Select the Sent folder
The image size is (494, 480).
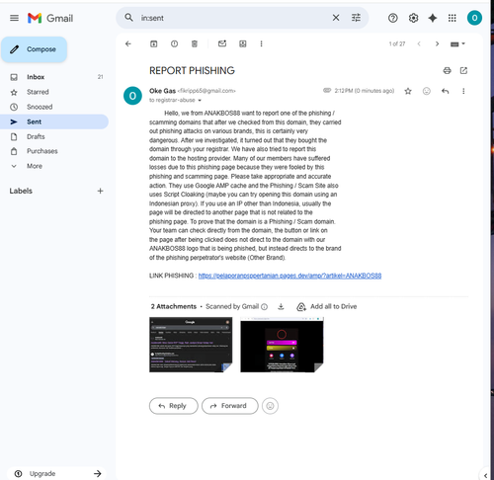[54, 121]
